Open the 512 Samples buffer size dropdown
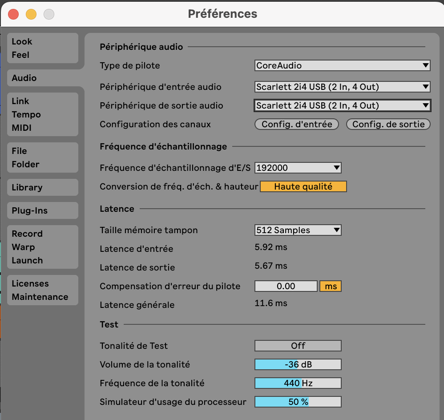This screenshot has height=420, width=444. (298, 230)
